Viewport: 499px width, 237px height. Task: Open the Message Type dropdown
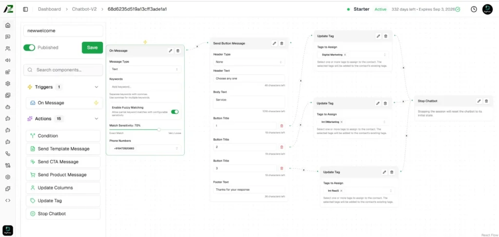[145, 70]
